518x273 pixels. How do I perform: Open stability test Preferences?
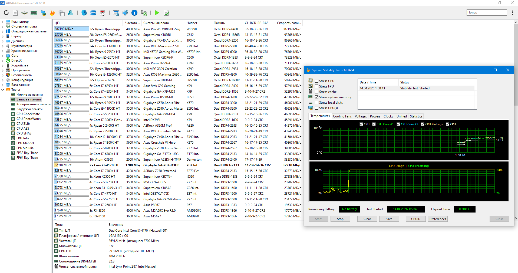(x=438, y=219)
